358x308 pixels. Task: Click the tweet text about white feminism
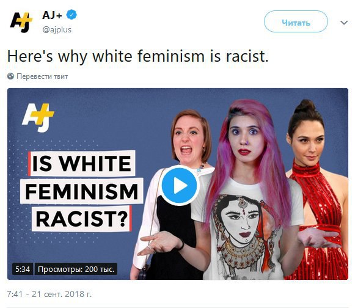(137, 56)
